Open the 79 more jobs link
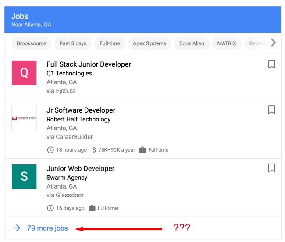285x242 pixels. pos(47,228)
